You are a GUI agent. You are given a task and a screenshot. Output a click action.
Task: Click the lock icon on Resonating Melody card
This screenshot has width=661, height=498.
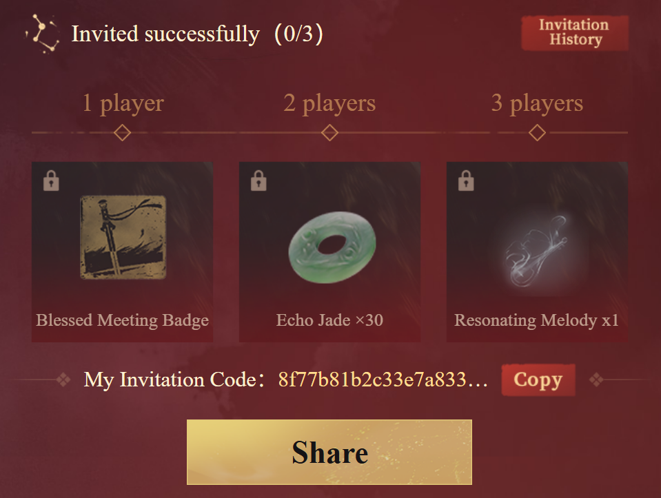[466, 180]
